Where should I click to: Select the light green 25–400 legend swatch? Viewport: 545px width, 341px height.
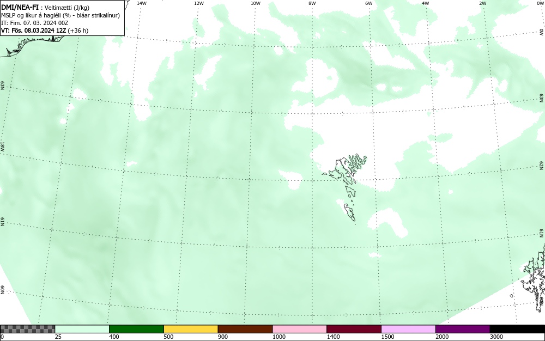point(82,329)
